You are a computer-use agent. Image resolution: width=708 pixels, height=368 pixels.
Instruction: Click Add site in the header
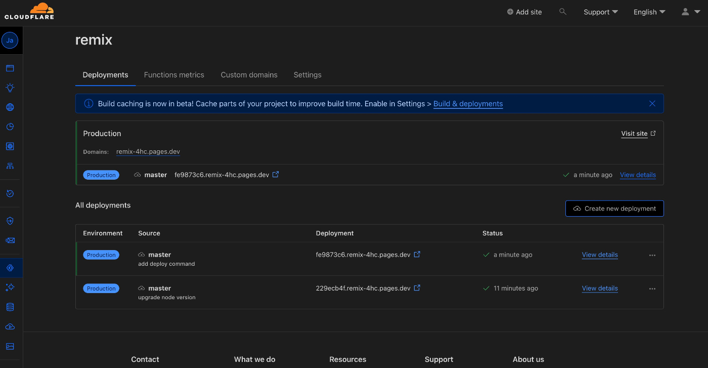tap(524, 12)
